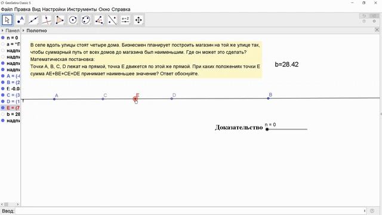Select the Line through two points tool
This screenshot has height=215, width=382.
(x=33, y=20)
